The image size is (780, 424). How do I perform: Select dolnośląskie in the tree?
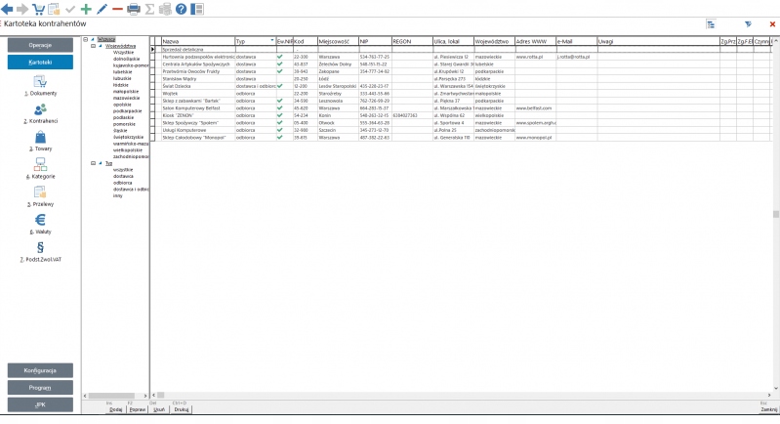126,59
